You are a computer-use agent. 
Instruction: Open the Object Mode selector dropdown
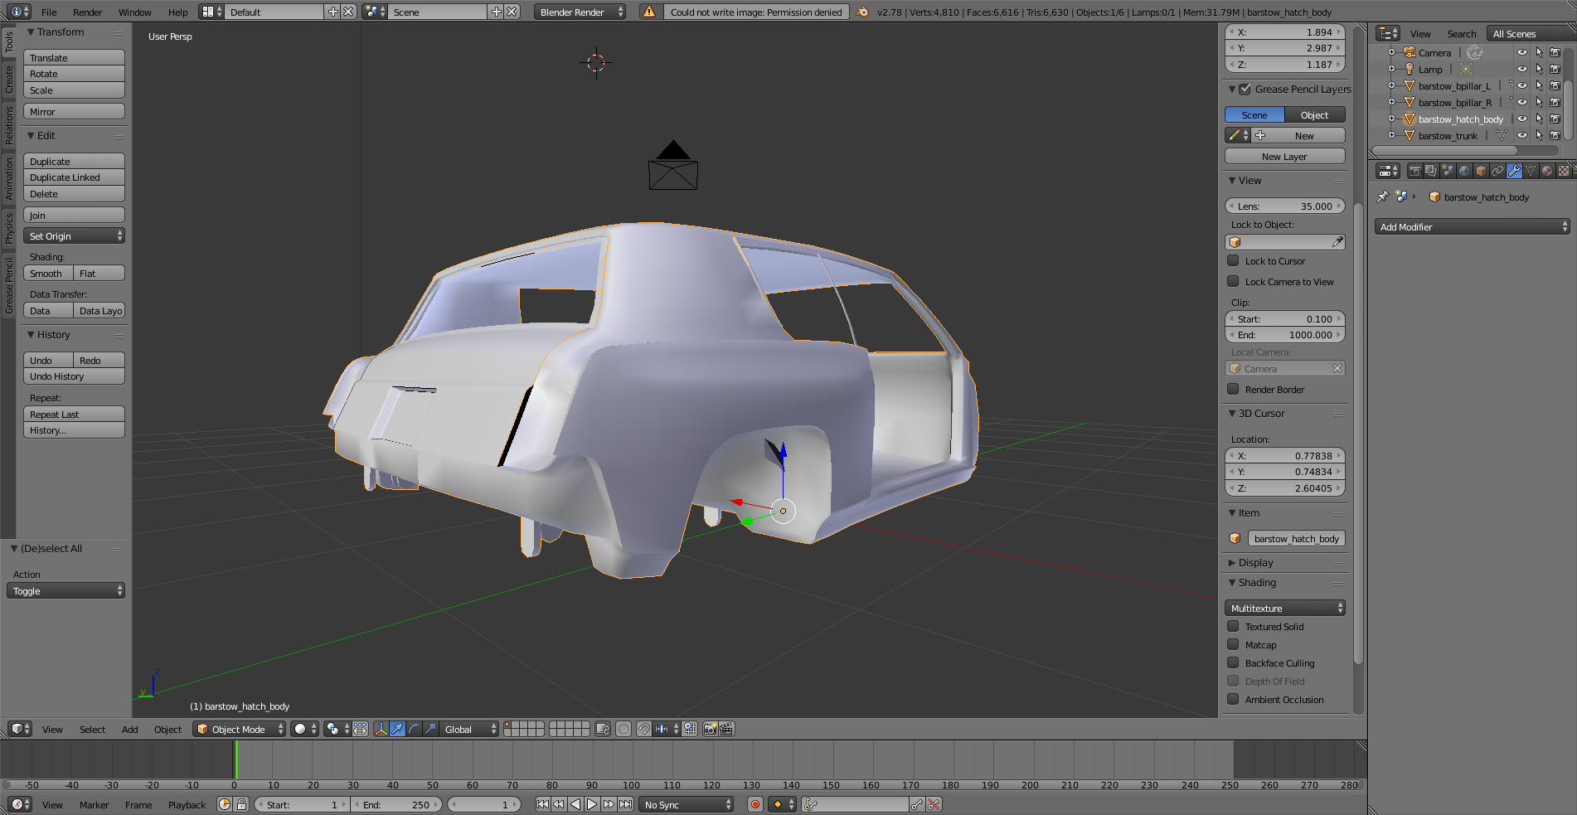[239, 729]
